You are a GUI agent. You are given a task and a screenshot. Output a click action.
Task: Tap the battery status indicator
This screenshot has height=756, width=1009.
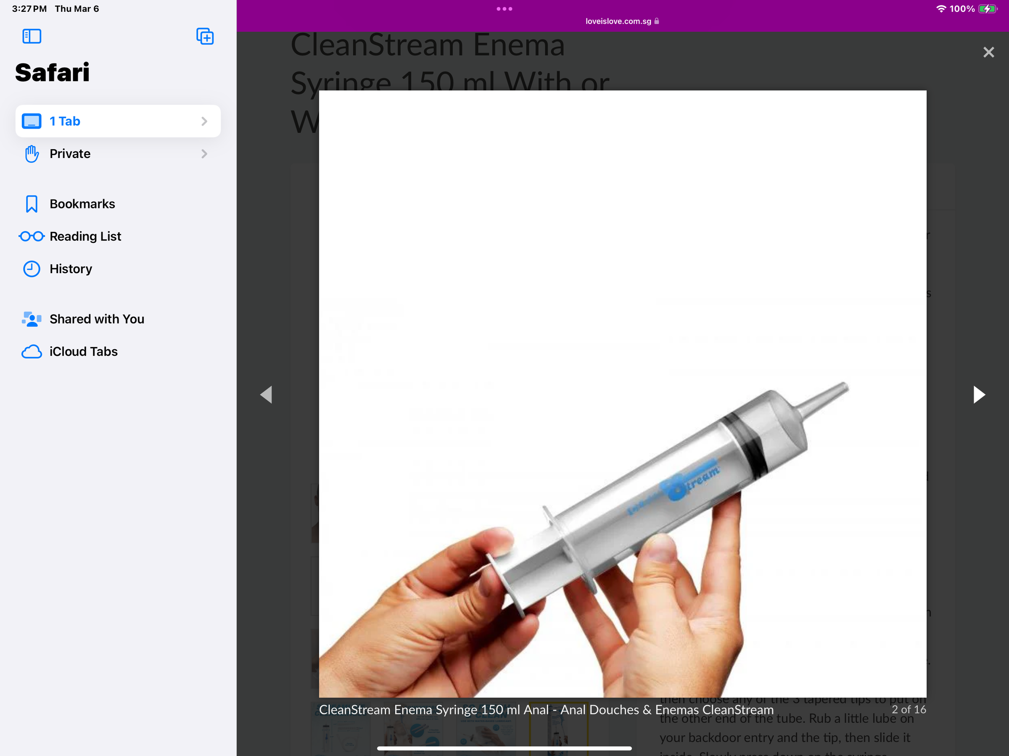987,9
